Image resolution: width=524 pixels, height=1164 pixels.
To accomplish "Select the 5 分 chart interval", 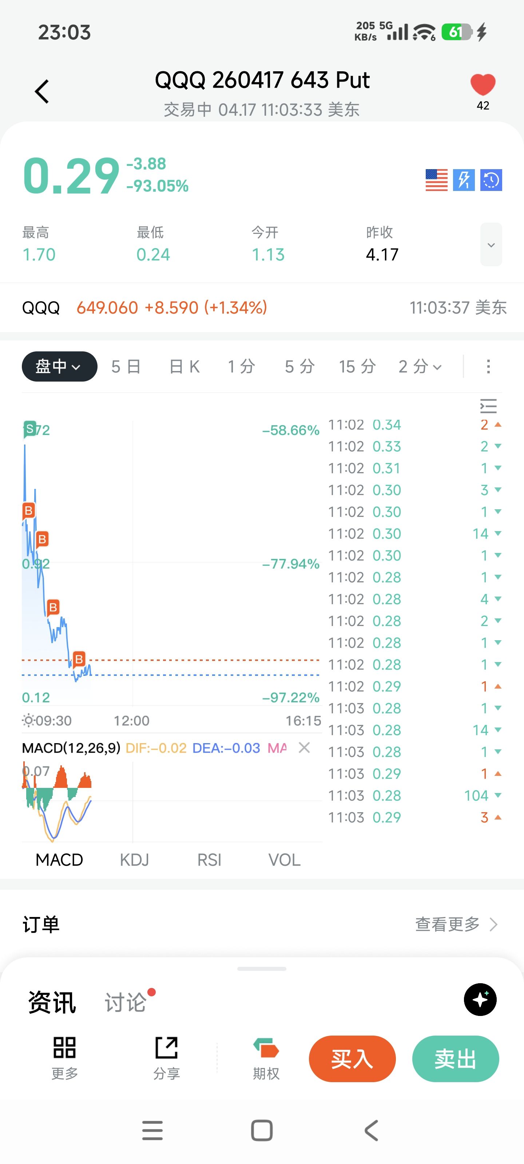I will (299, 366).
